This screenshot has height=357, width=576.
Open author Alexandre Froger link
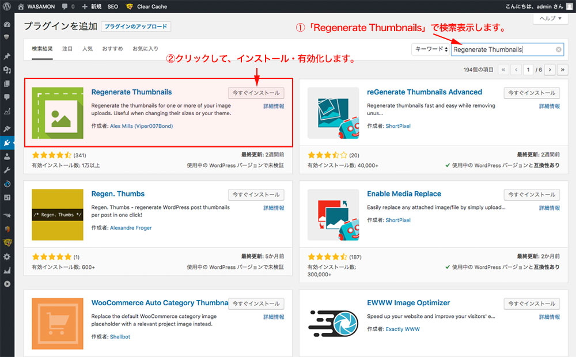131,227
